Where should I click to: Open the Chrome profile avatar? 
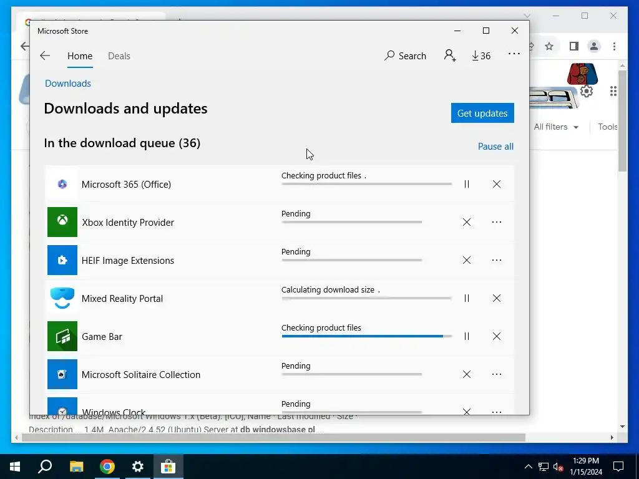coord(594,46)
